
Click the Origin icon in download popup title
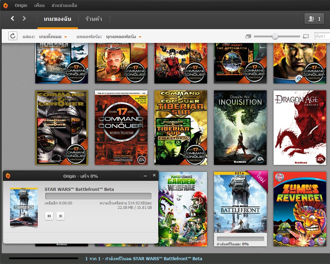[8, 176]
